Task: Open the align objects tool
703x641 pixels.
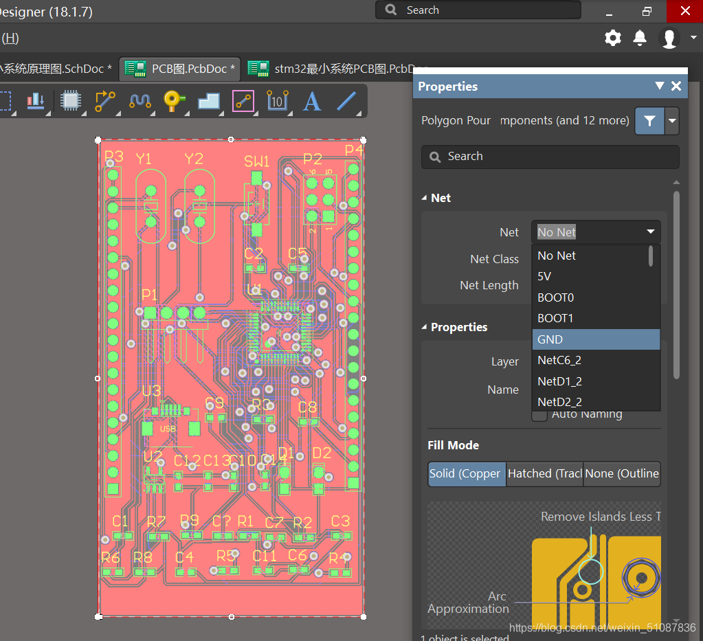Action: 36,101
